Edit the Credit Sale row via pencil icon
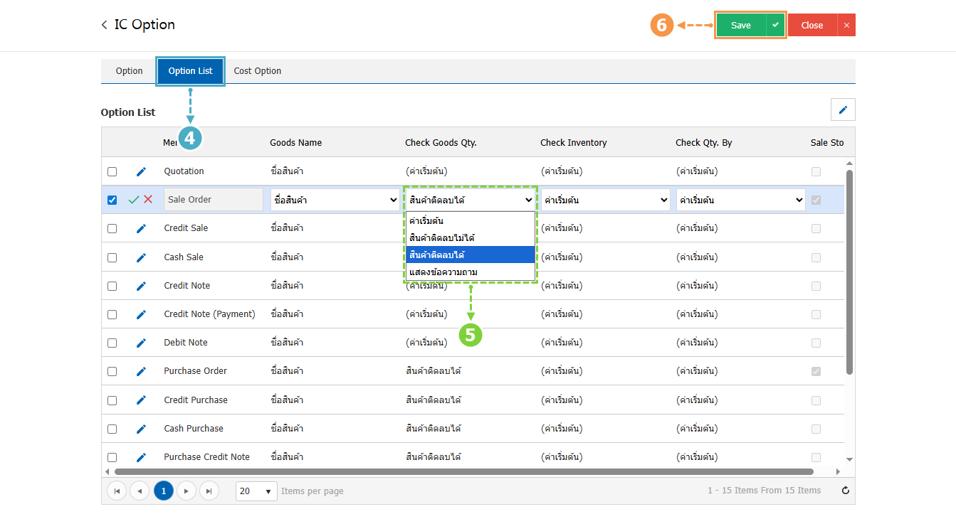 [141, 228]
